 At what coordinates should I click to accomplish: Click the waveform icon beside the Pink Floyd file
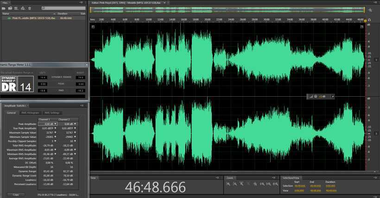(x=9, y=18)
